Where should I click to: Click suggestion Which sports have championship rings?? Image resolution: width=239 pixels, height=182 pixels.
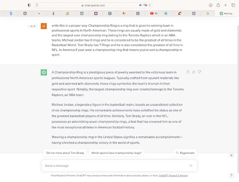click(x=117, y=153)
